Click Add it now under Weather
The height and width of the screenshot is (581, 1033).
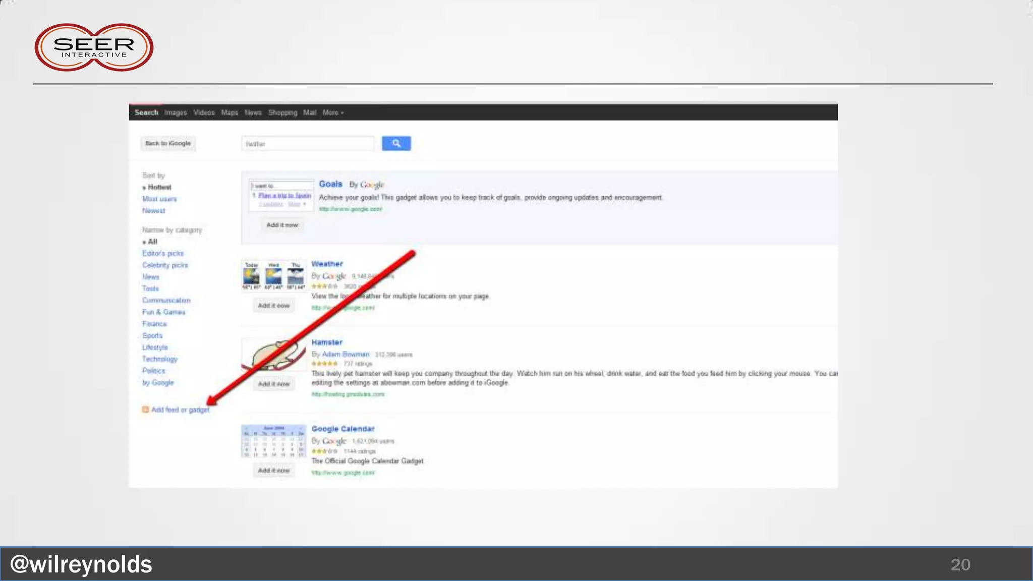(x=273, y=306)
